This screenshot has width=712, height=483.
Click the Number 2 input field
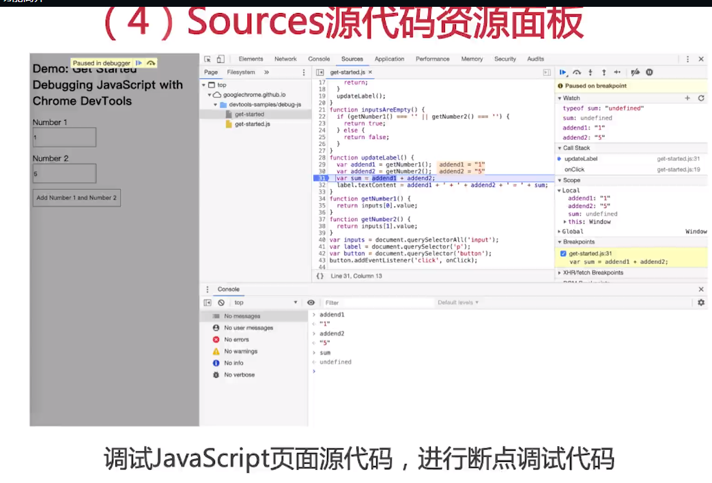[64, 173]
